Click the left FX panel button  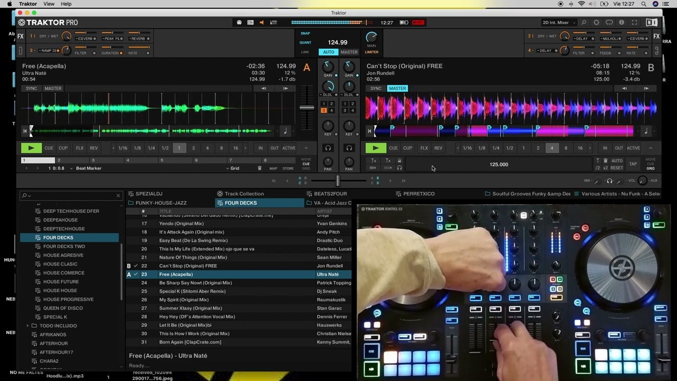(20, 37)
